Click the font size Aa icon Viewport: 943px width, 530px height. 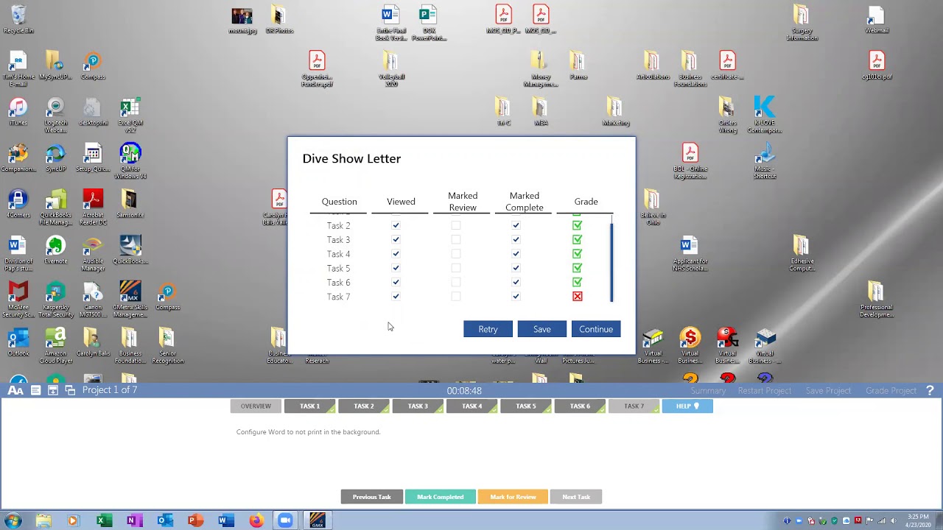(15, 390)
